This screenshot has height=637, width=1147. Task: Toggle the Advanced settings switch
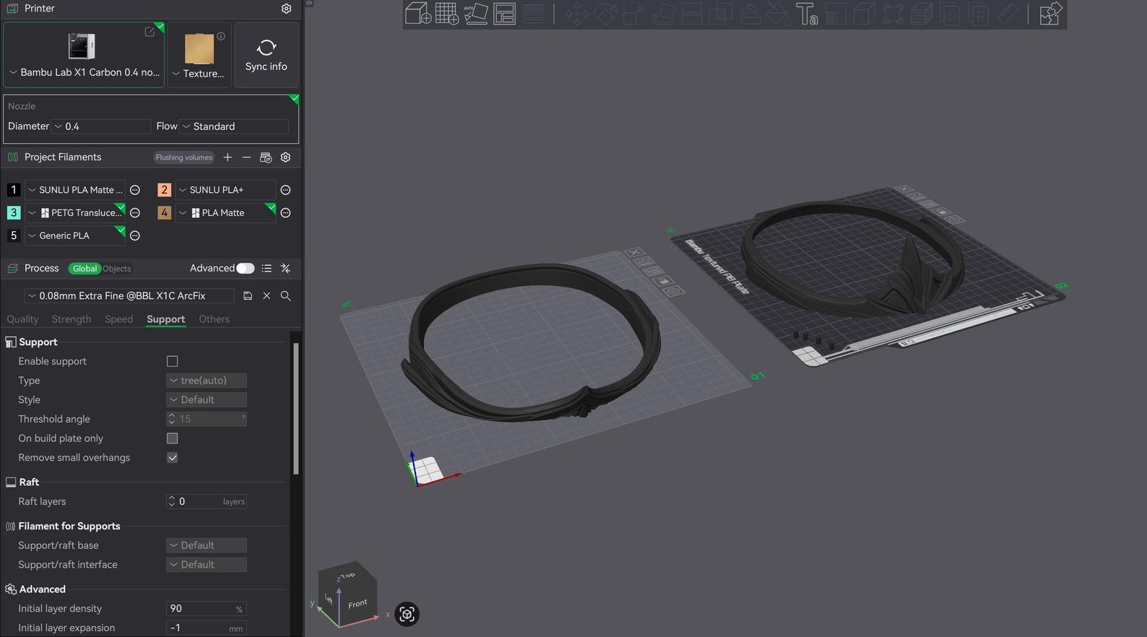pyautogui.click(x=246, y=268)
